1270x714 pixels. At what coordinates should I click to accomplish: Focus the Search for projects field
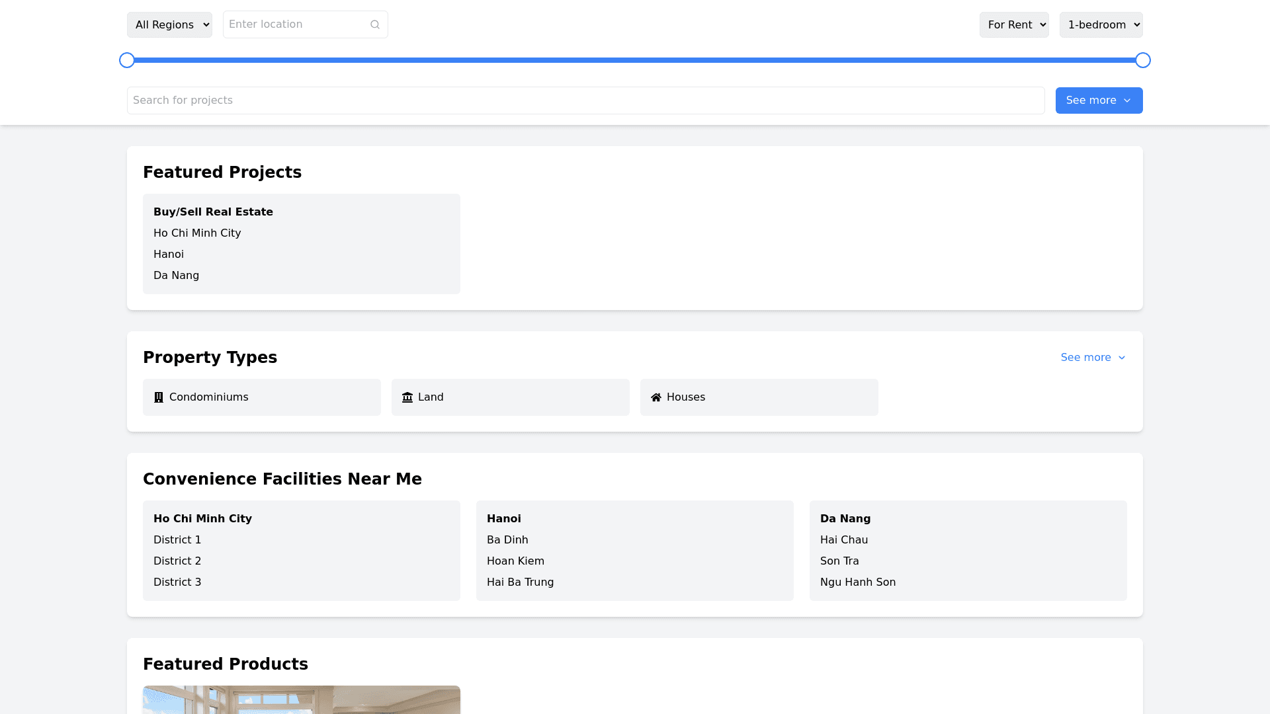pyautogui.click(x=585, y=100)
